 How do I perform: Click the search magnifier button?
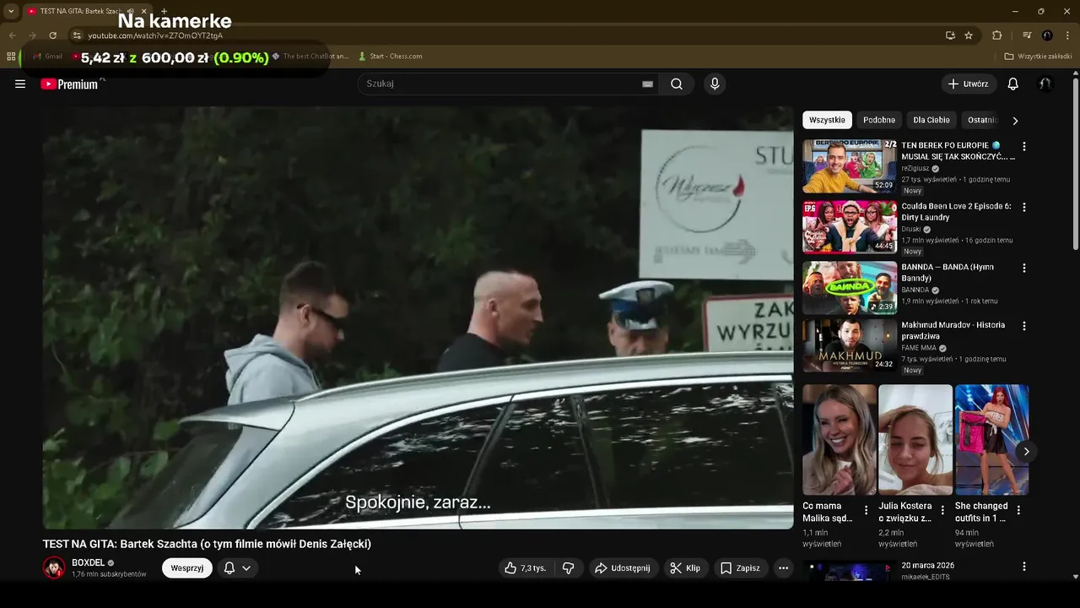pyautogui.click(x=677, y=84)
